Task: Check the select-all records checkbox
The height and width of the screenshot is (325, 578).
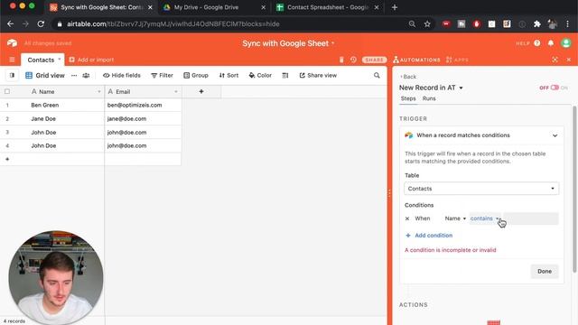Action: point(7,91)
